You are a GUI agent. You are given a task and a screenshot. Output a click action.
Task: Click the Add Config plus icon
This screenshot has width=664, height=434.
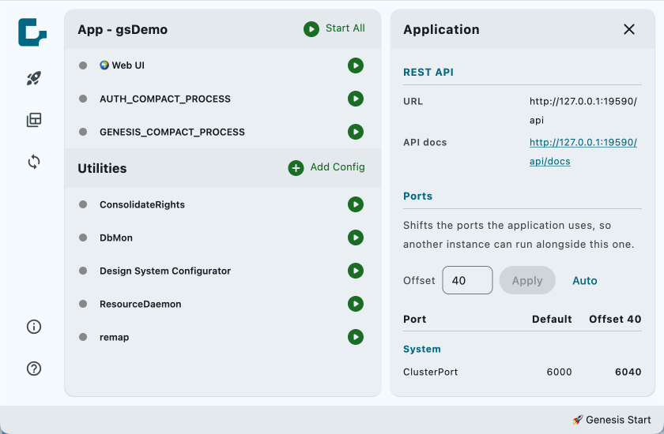tap(296, 168)
